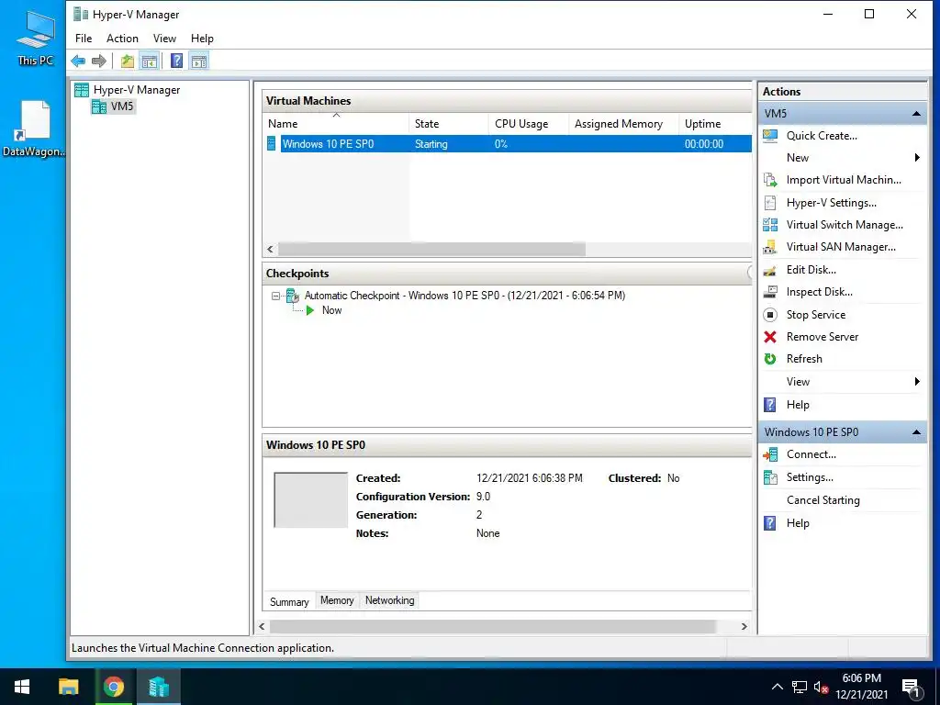Click the Connect icon for Windows 10 PE SP0
Image resolution: width=940 pixels, height=705 pixels.
click(x=770, y=454)
